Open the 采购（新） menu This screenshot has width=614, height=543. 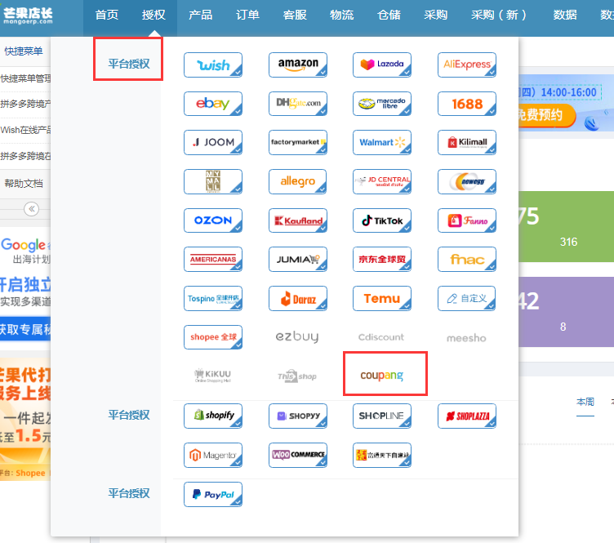pos(498,15)
